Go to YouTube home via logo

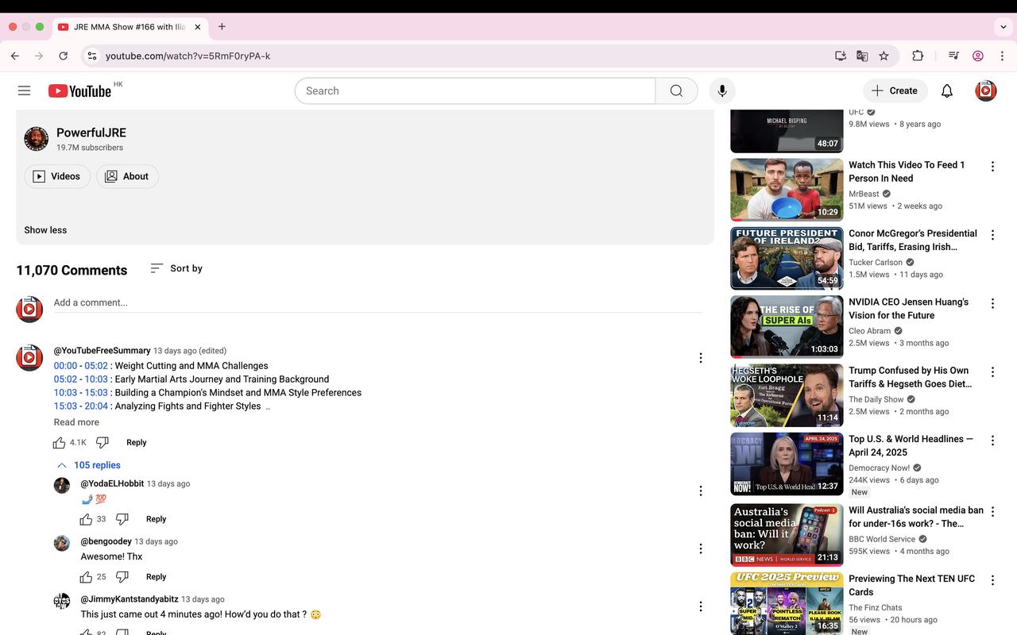click(x=79, y=90)
